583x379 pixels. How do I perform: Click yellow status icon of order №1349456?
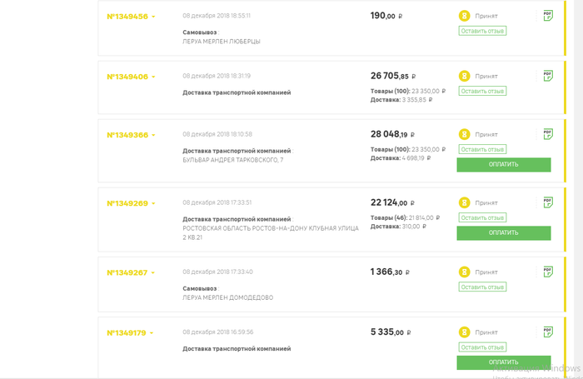pos(465,16)
